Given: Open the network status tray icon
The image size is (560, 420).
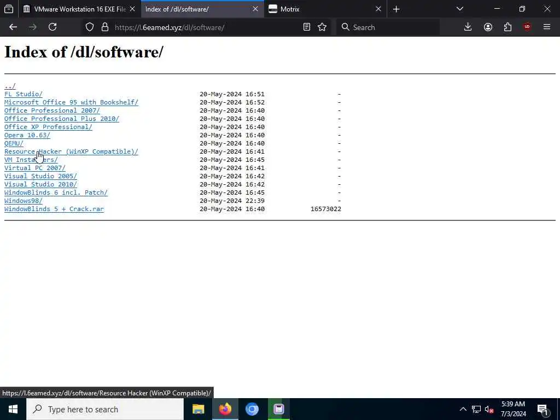Looking at the screenshot, I should [476, 409].
